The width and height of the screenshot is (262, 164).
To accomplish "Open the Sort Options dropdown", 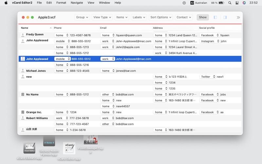I will pyautogui.click(x=161, y=17).
